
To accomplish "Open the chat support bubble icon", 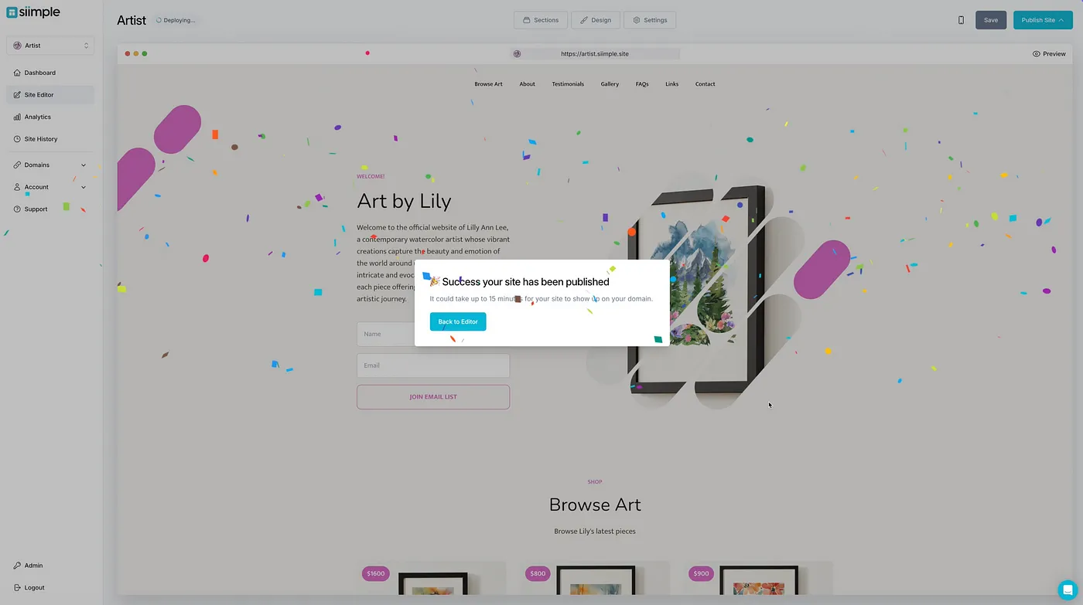I will 1068,590.
